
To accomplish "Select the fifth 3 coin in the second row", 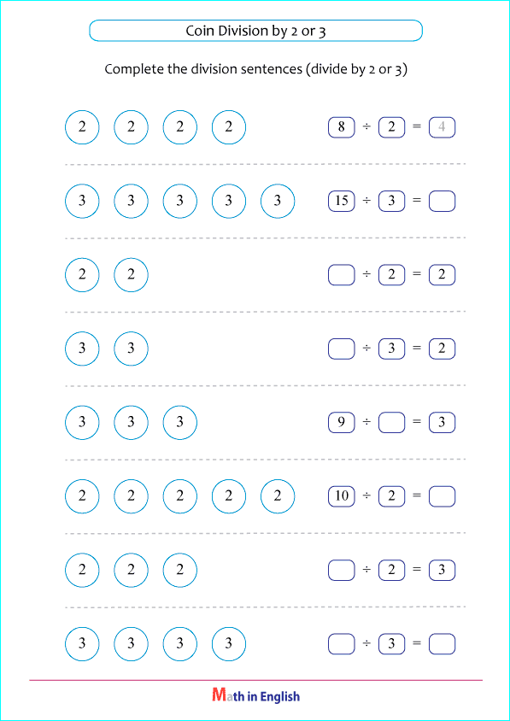I will pyautogui.click(x=278, y=201).
